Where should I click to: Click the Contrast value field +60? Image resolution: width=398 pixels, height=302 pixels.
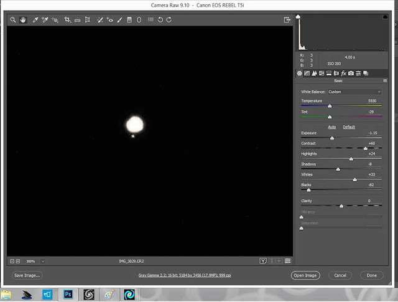pos(372,143)
